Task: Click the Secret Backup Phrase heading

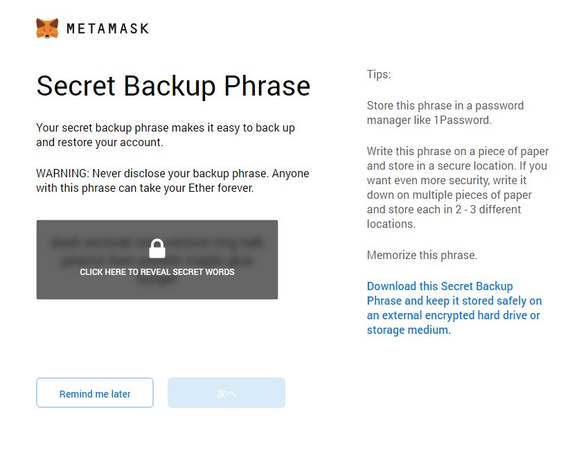Action: (x=173, y=86)
